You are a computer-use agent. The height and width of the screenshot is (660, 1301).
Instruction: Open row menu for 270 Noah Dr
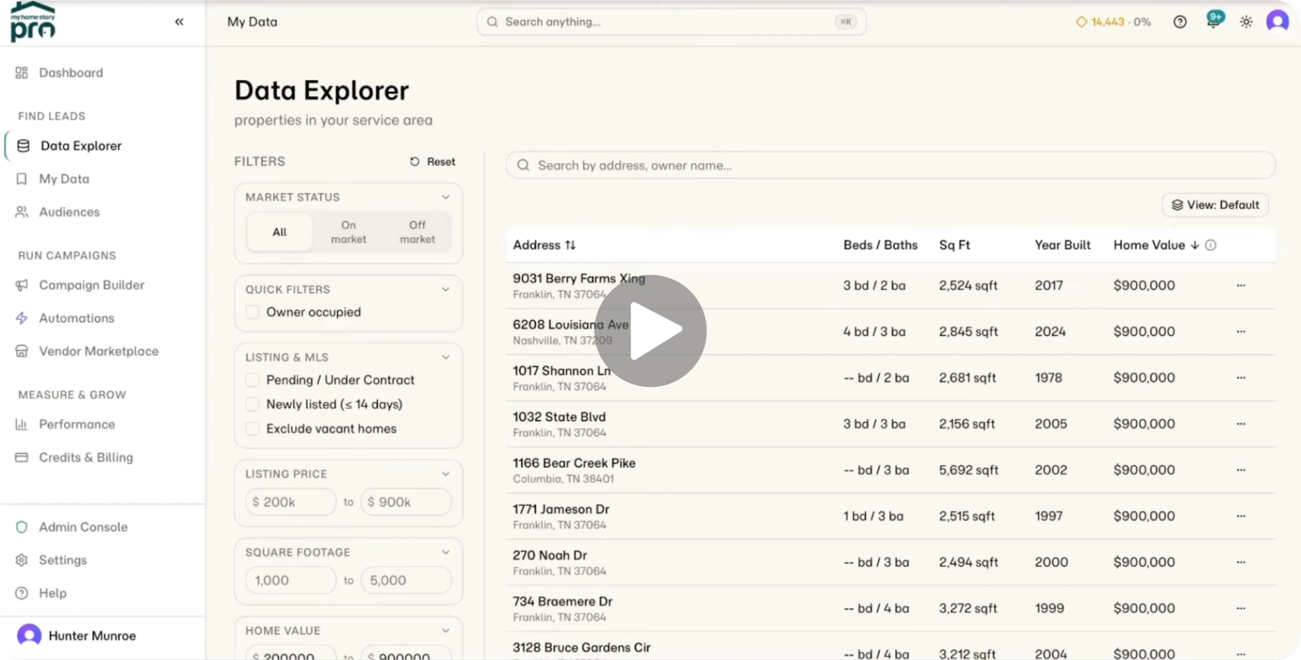click(x=1241, y=561)
